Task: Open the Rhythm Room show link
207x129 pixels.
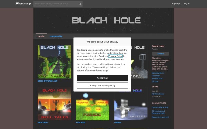Action: click(x=158, y=94)
